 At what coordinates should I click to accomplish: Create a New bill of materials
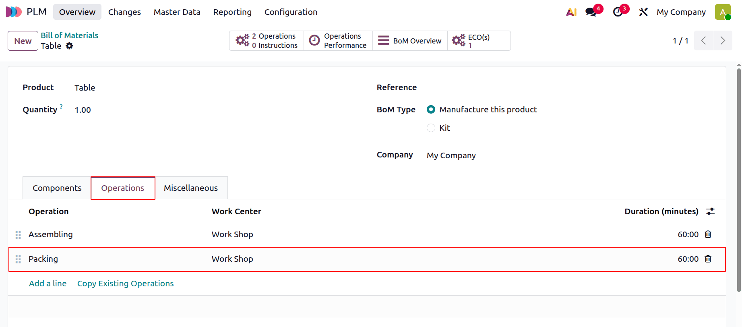click(x=23, y=41)
